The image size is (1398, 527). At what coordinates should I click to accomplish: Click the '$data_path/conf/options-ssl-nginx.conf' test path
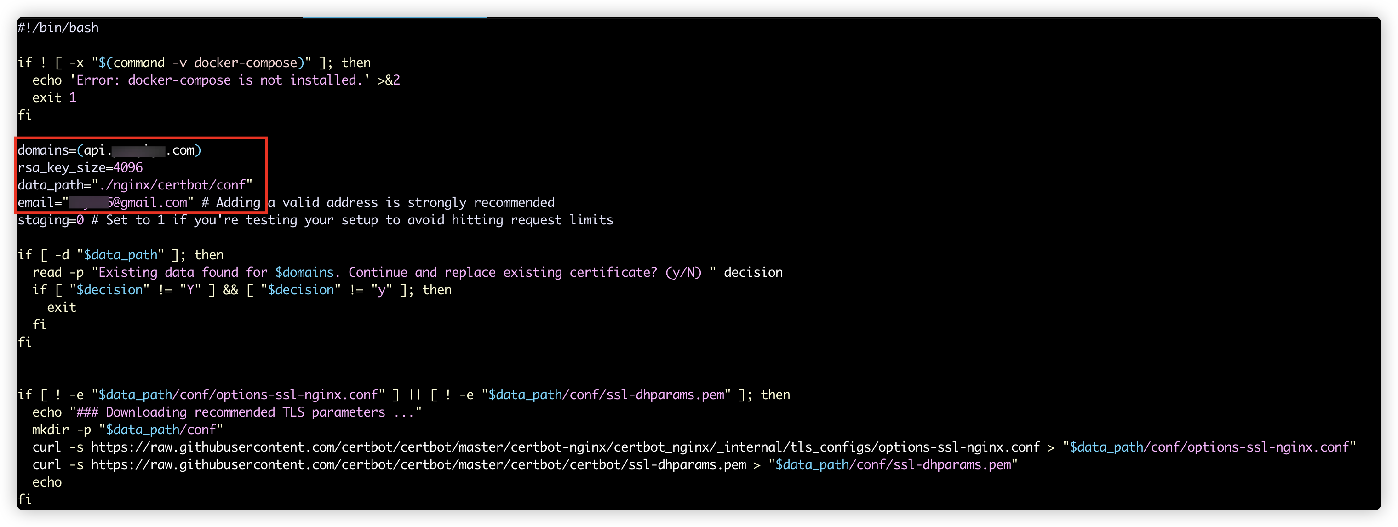pos(238,395)
